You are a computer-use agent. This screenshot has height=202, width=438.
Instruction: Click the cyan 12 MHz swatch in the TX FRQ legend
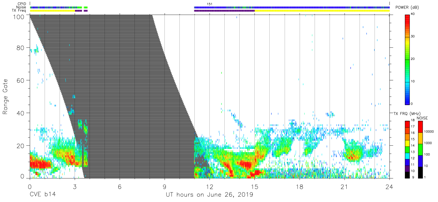tap(407, 156)
